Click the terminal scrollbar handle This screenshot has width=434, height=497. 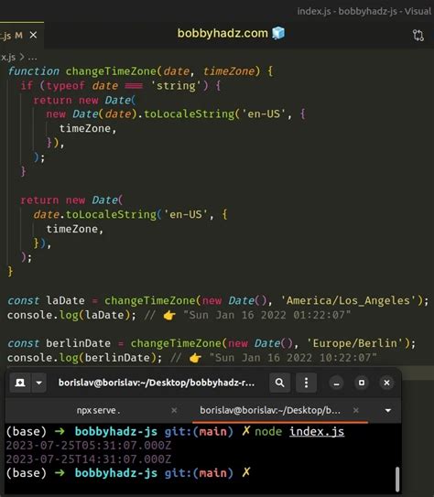[x=397, y=479]
